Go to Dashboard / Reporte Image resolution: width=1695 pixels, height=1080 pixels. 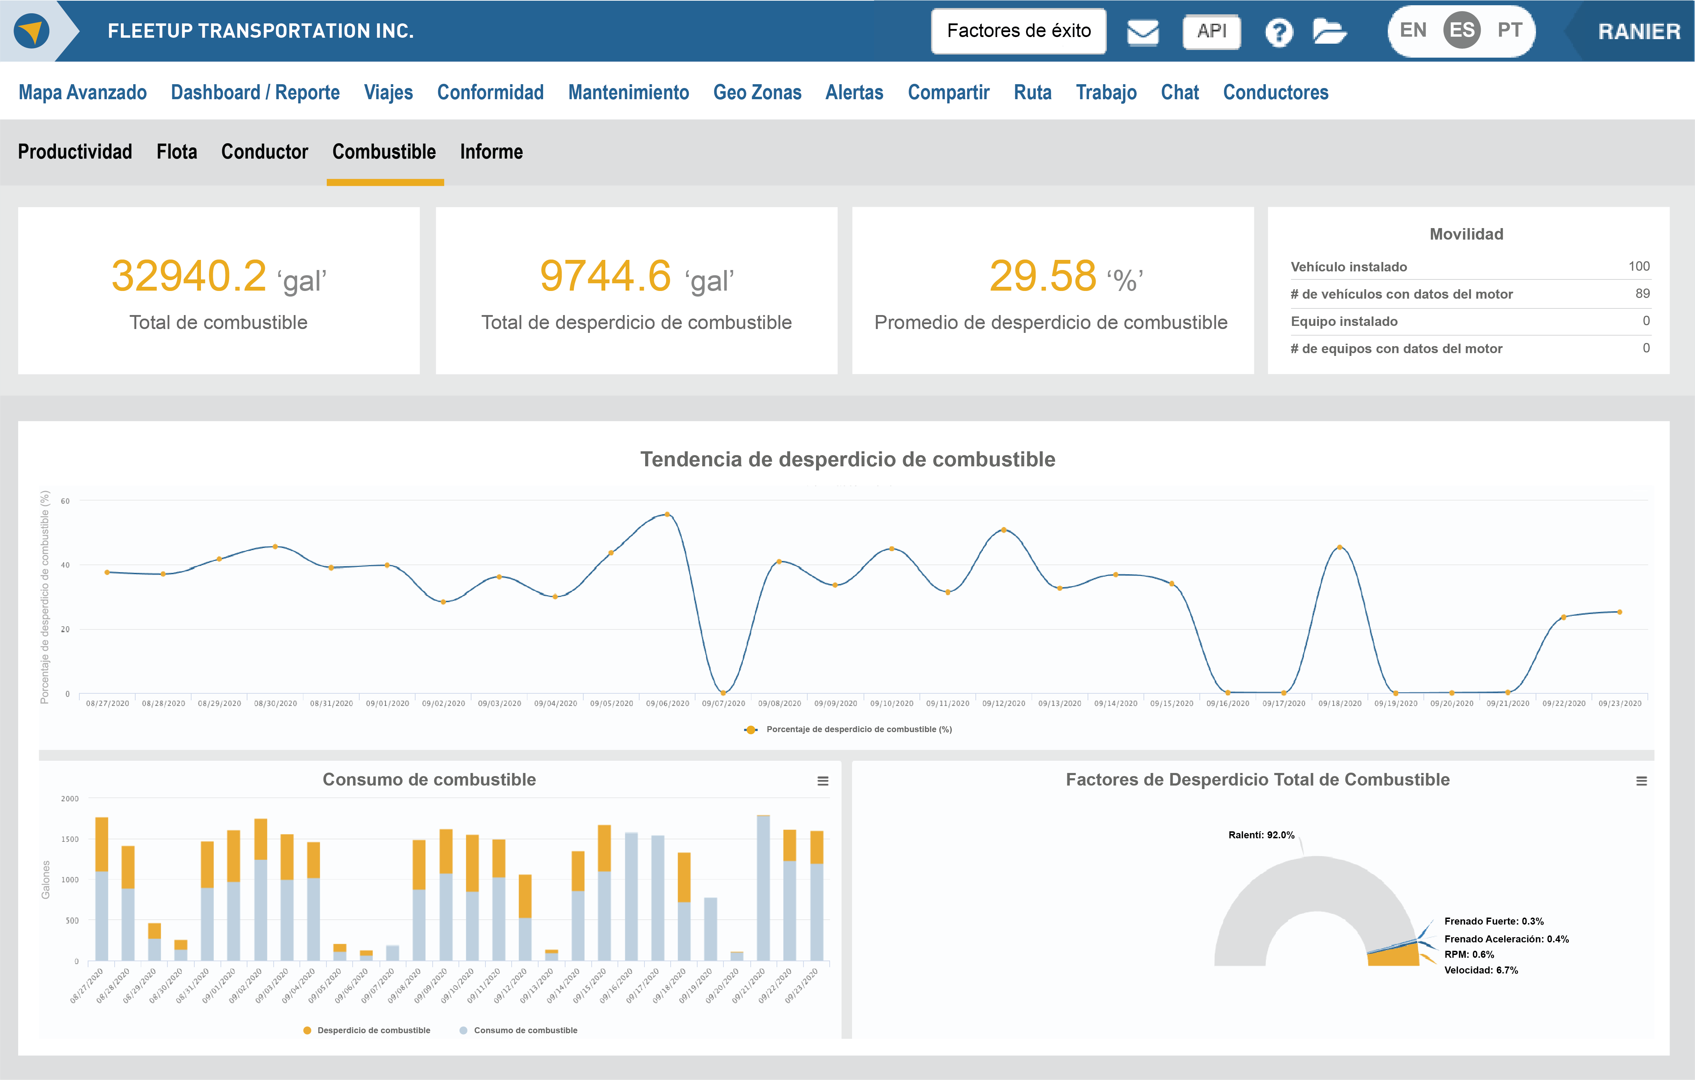click(255, 92)
